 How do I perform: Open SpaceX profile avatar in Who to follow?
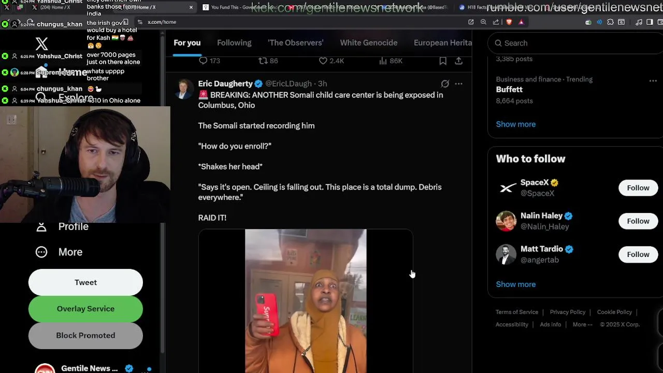click(x=506, y=188)
